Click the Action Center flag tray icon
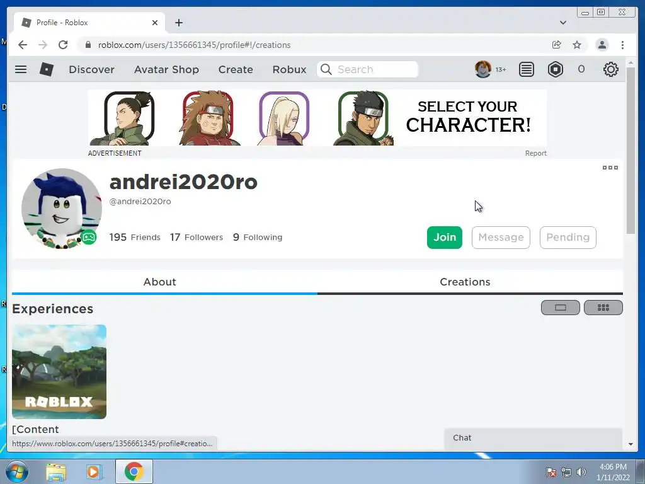The width and height of the screenshot is (645, 484). (x=551, y=471)
